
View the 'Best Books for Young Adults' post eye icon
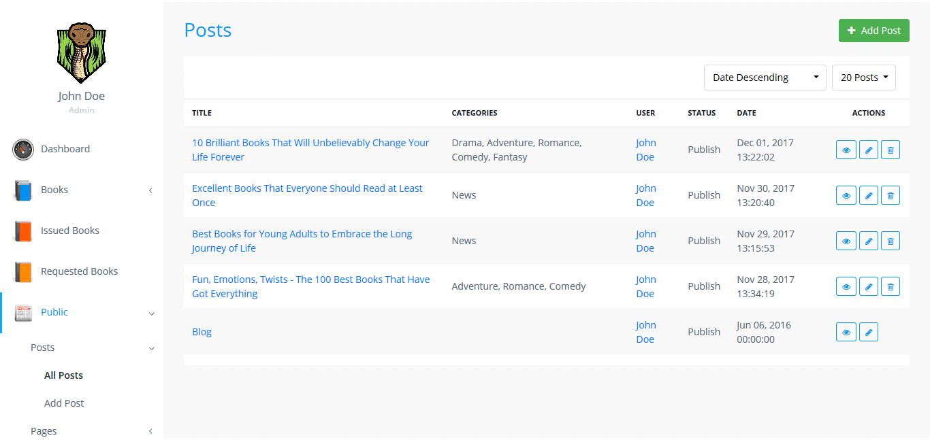tap(846, 241)
